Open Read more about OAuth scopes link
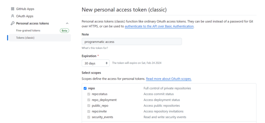 tap(169, 79)
